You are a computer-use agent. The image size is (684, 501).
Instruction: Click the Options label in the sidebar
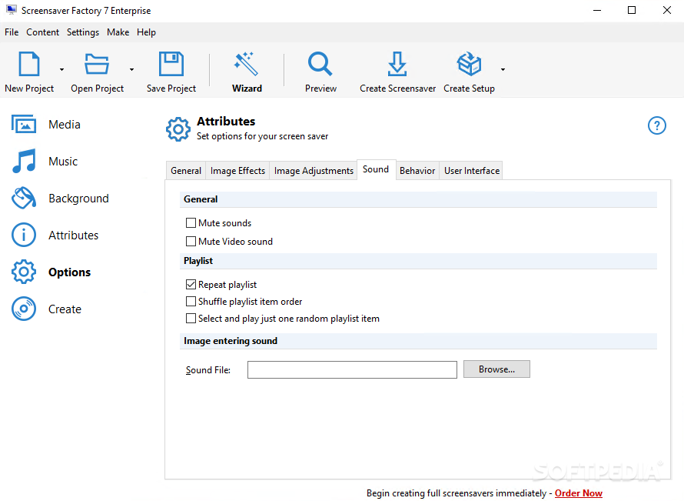[69, 272]
